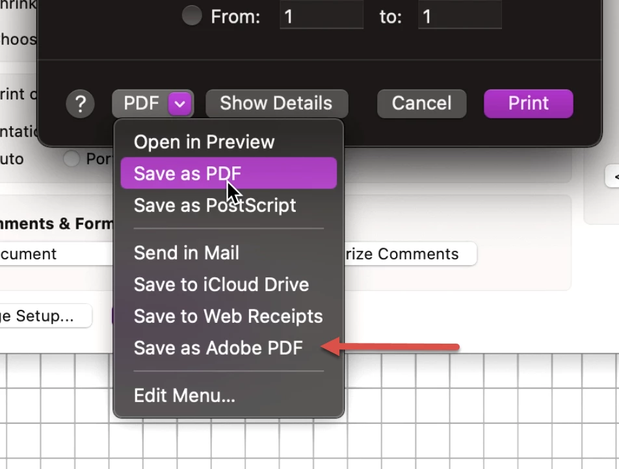Choose Save as PDF menu item

click(x=229, y=173)
